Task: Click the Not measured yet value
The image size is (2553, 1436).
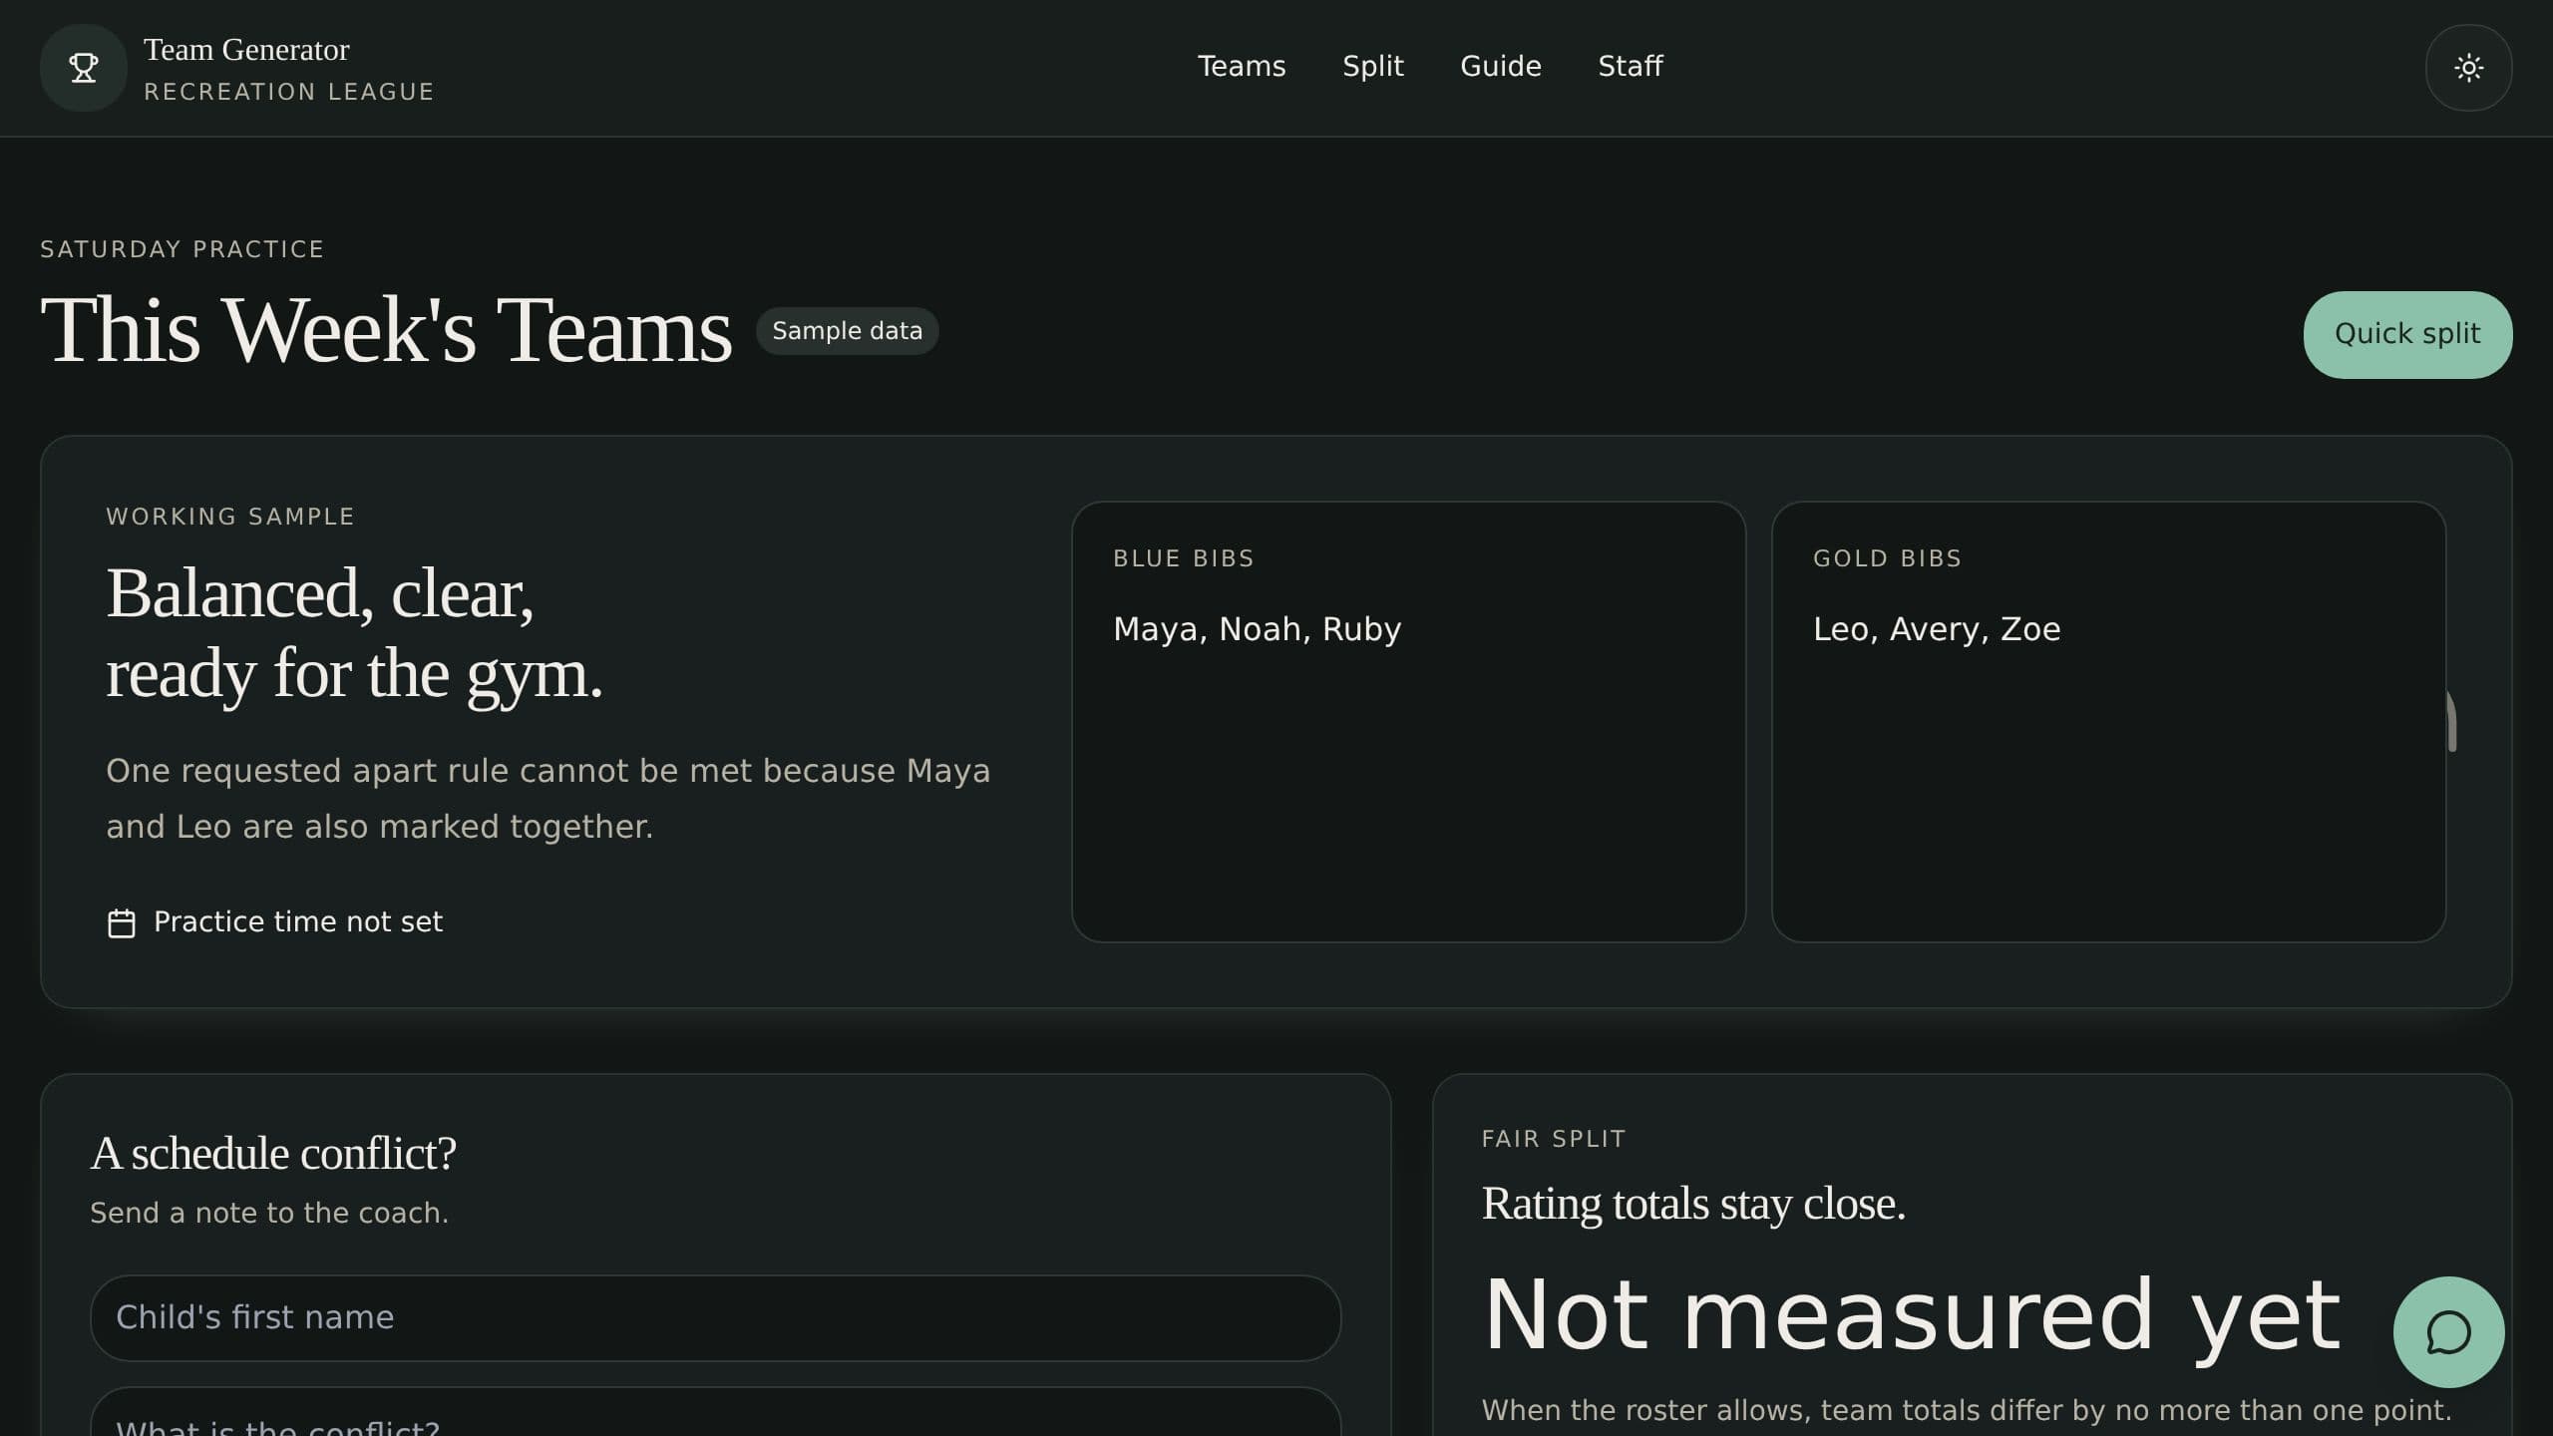Action: tap(1911, 1316)
